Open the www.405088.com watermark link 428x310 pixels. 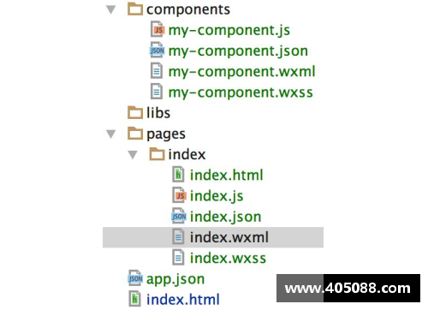pyautogui.click(x=348, y=289)
